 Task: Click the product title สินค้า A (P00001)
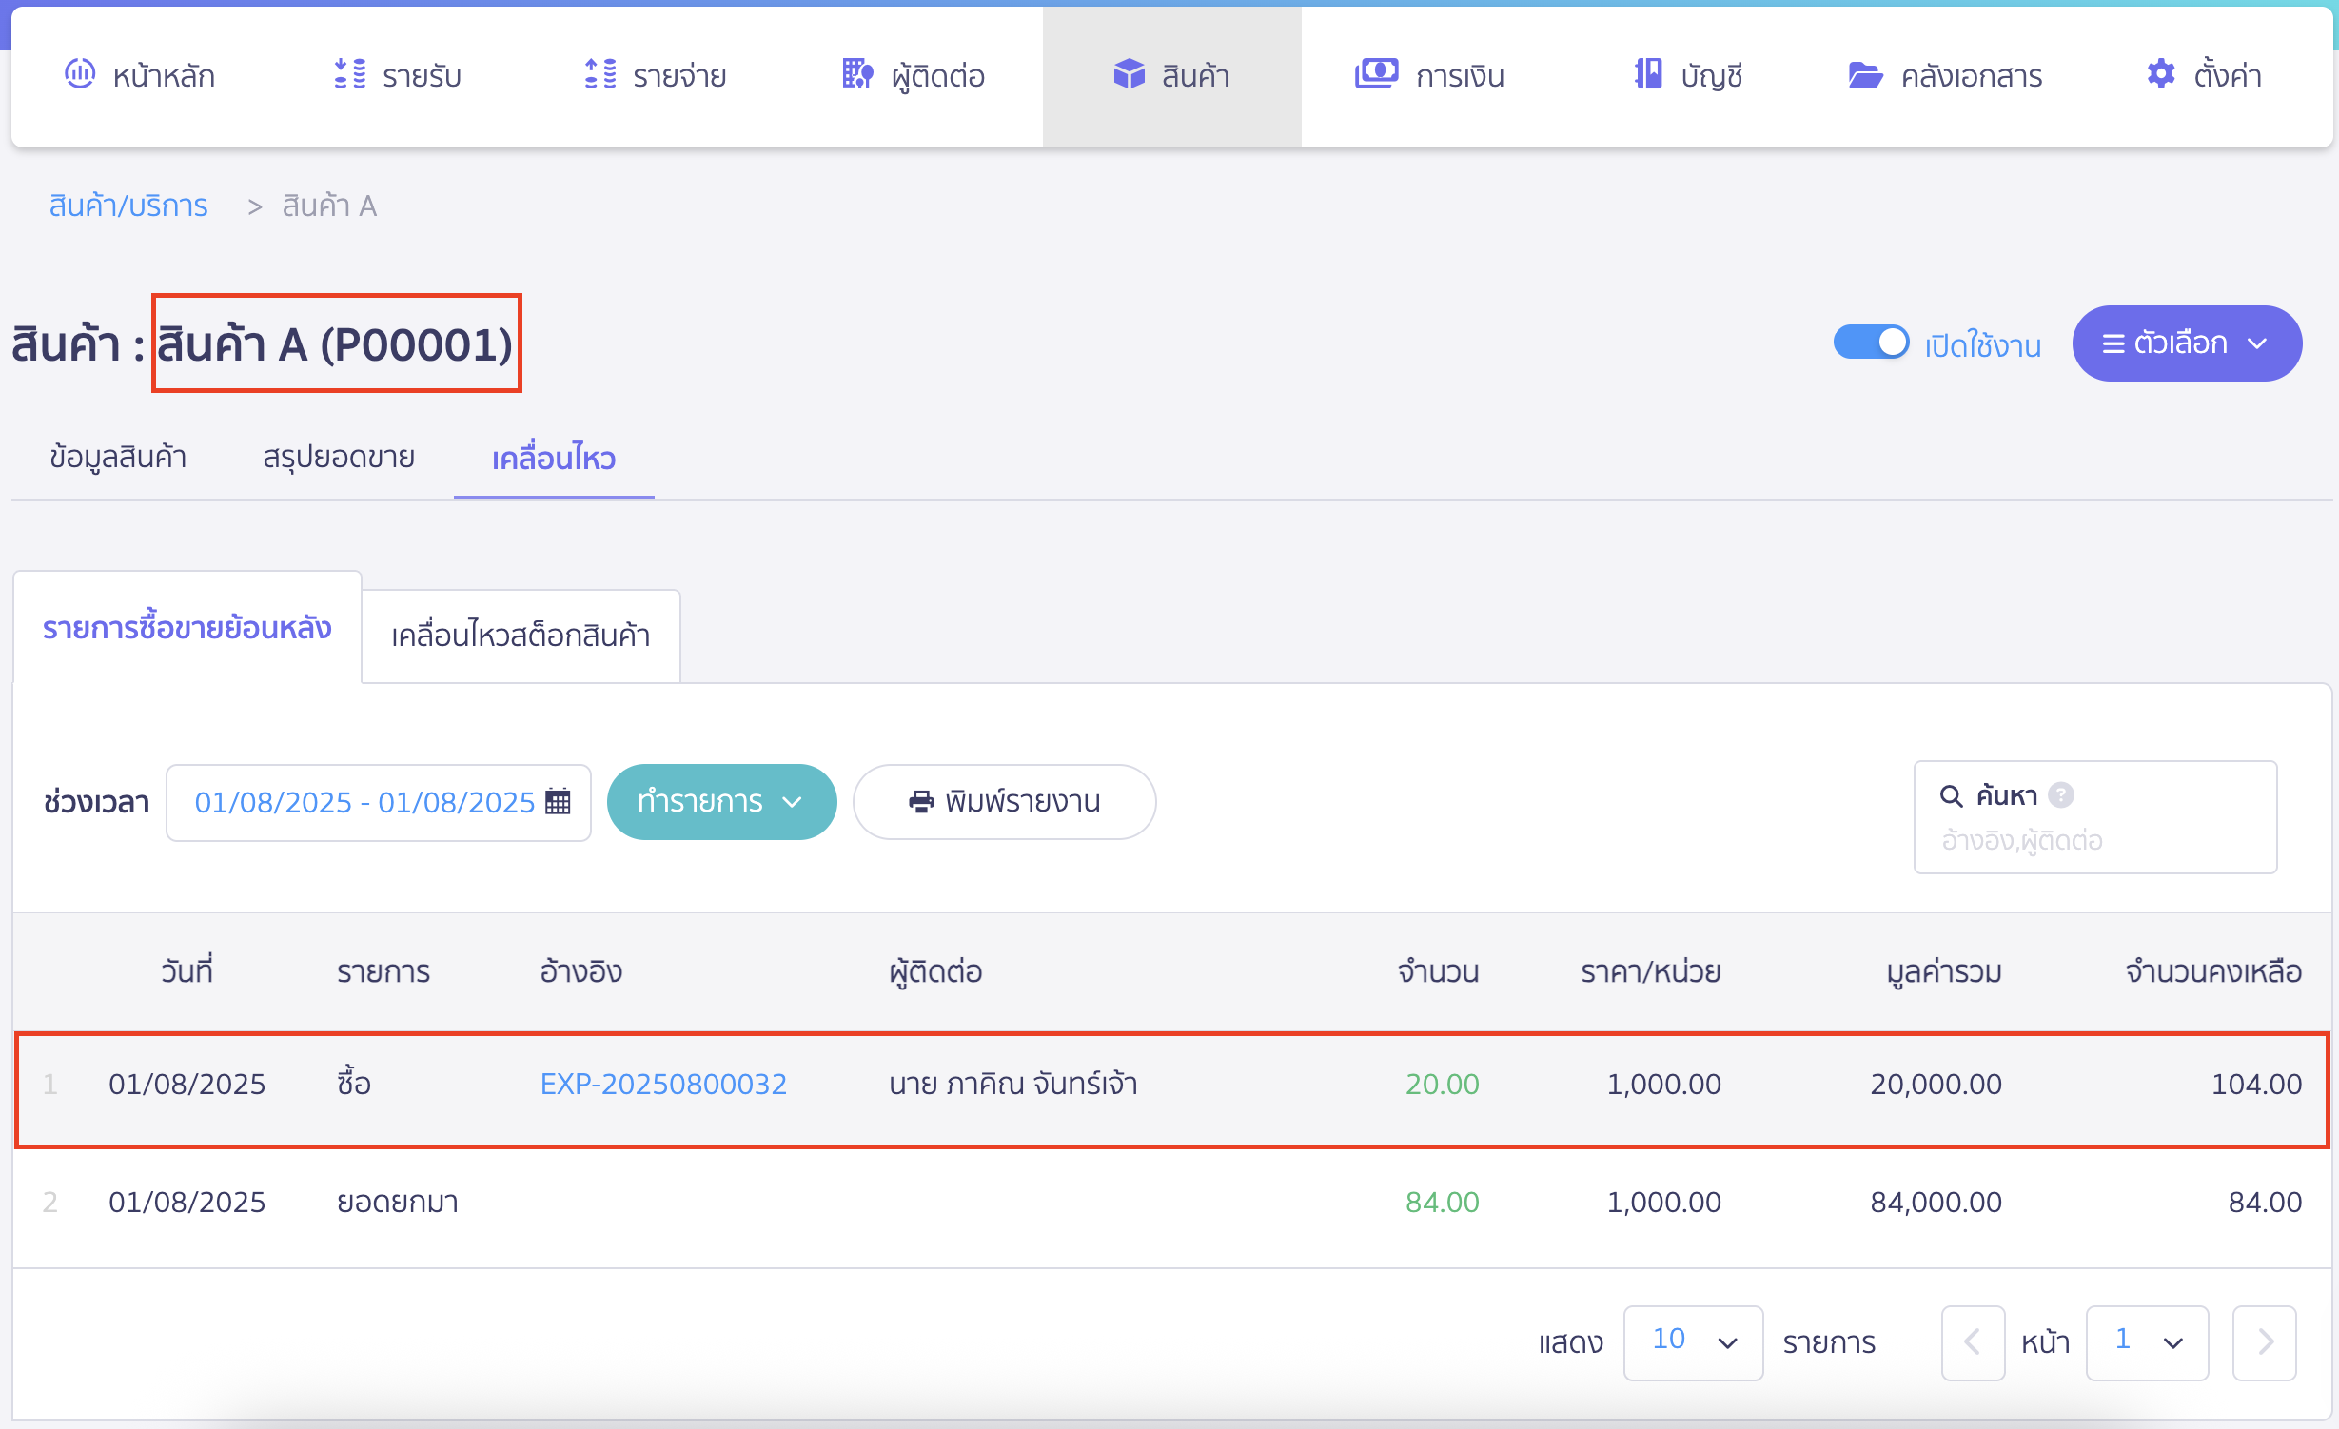[x=335, y=343]
